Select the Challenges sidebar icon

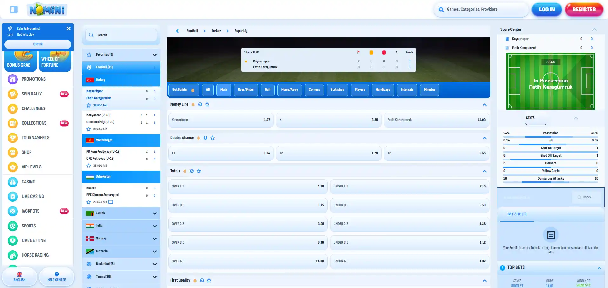[x=13, y=108]
